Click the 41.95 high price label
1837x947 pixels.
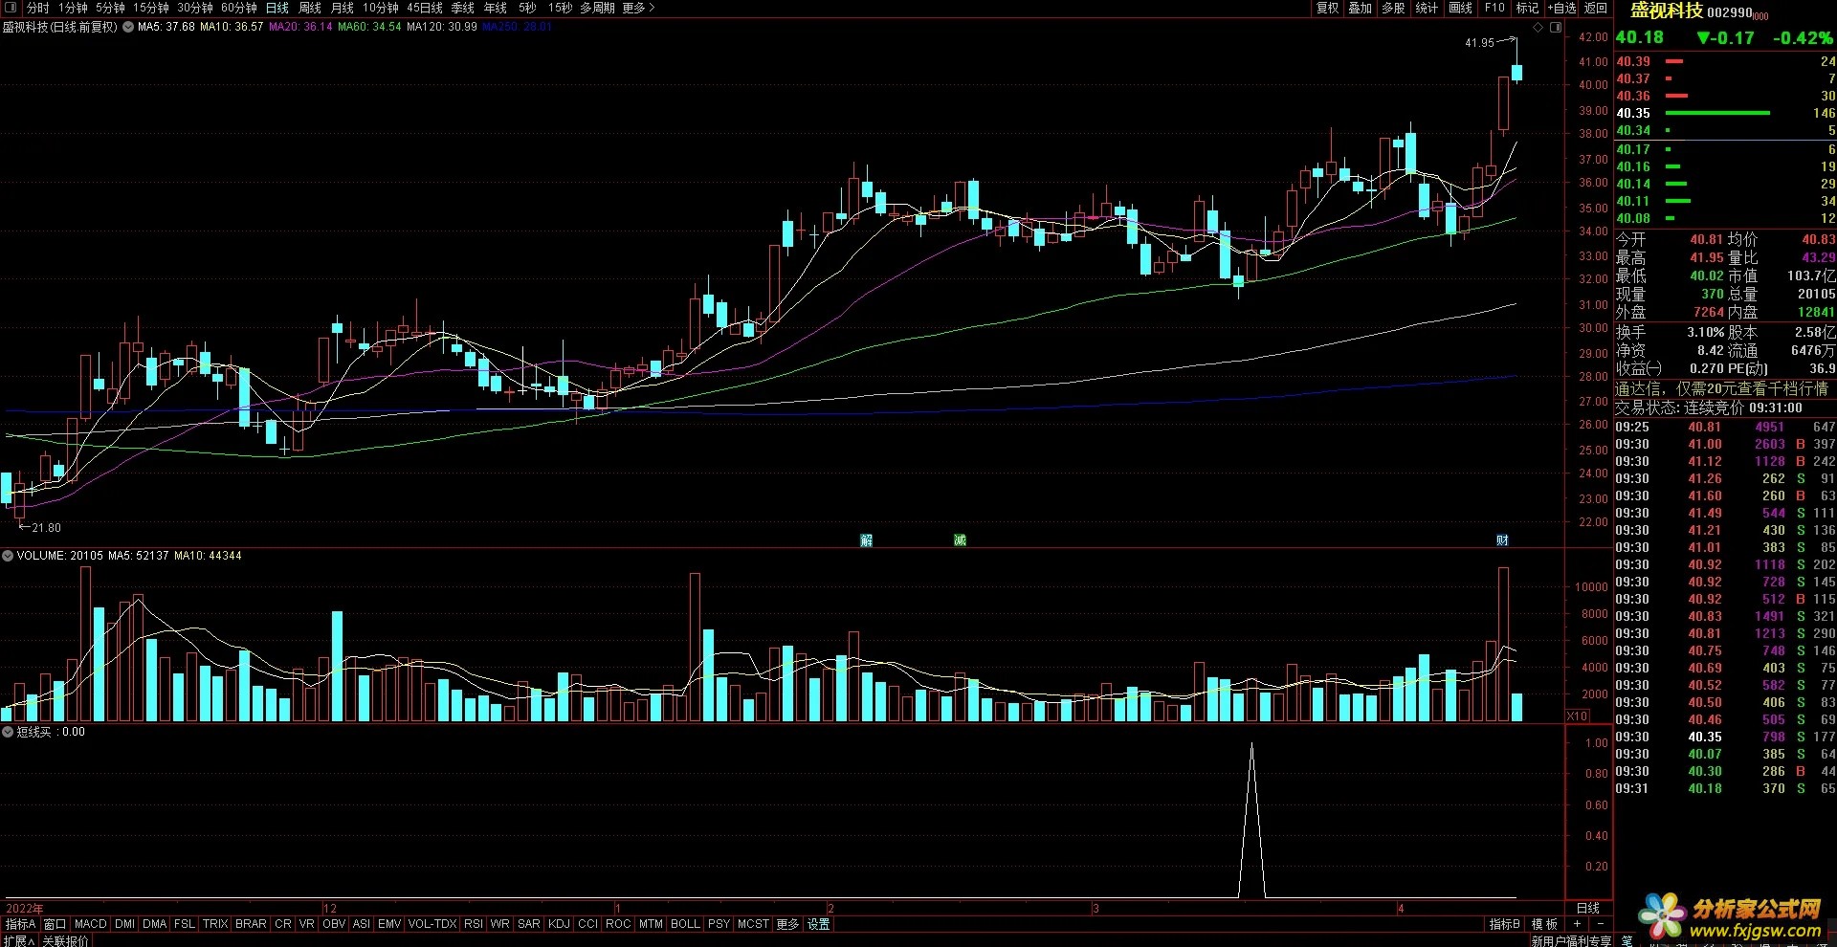(1479, 43)
